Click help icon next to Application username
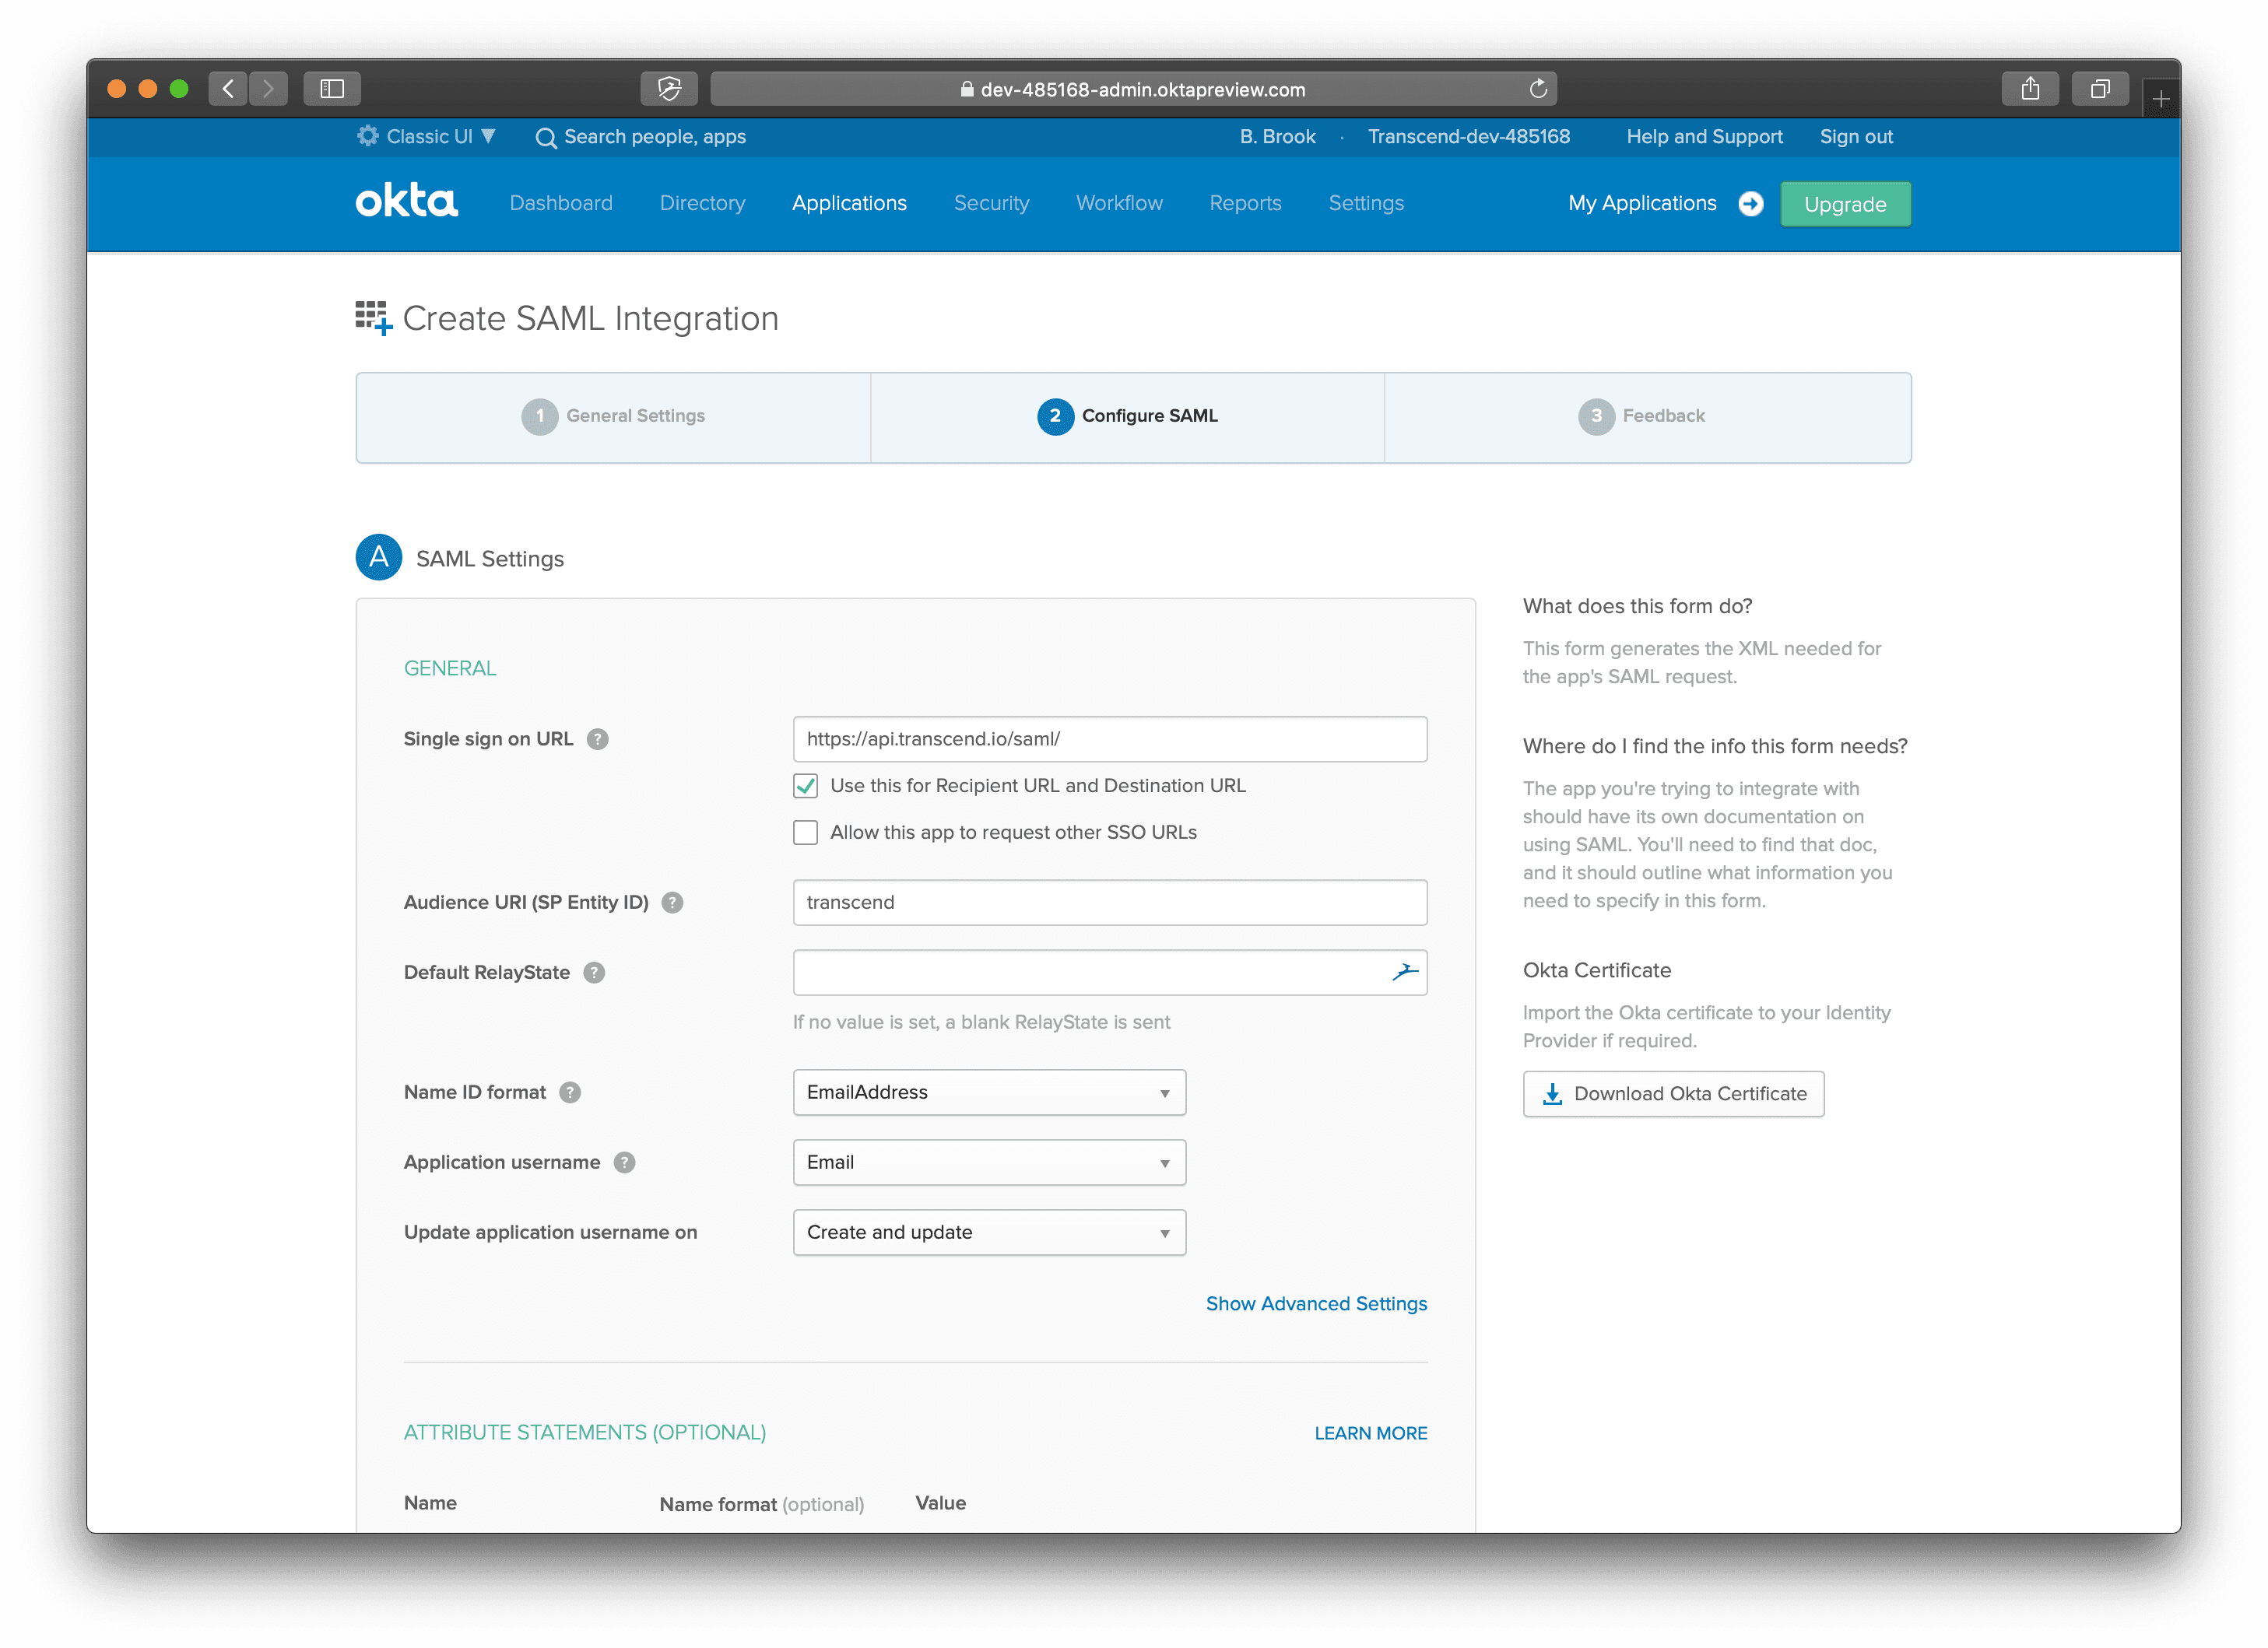2268x1648 pixels. (x=624, y=1162)
